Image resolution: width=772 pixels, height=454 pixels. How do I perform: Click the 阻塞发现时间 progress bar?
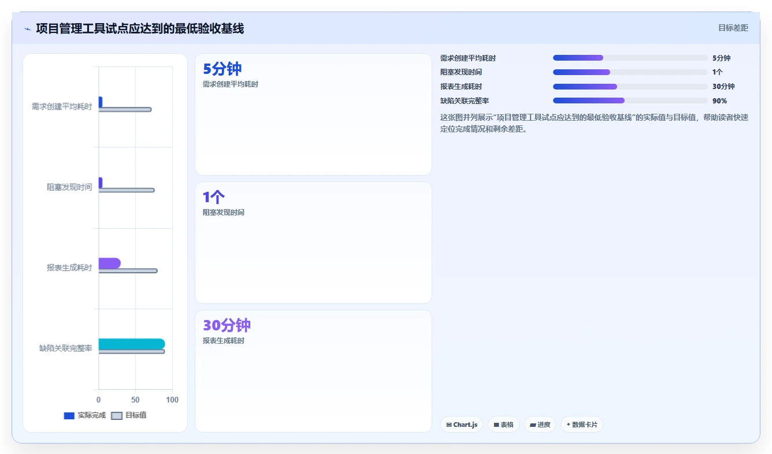[x=630, y=72]
